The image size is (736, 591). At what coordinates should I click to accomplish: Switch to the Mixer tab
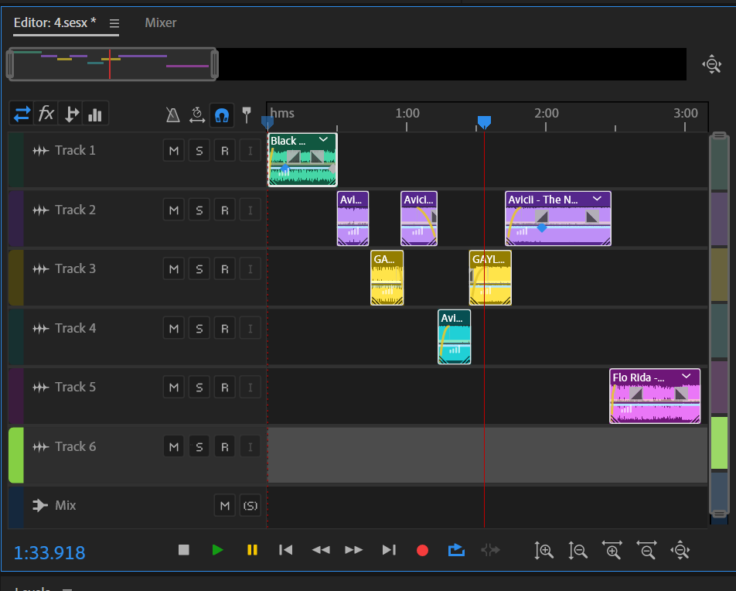click(x=161, y=22)
